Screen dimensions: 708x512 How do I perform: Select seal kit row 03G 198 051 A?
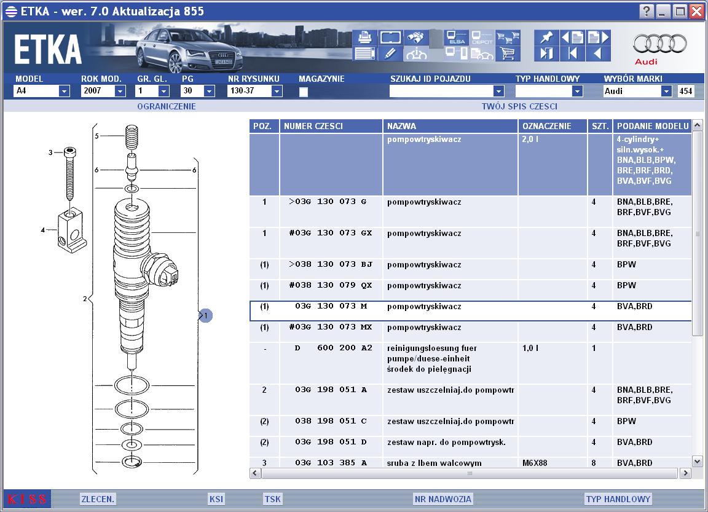(471, 400)
